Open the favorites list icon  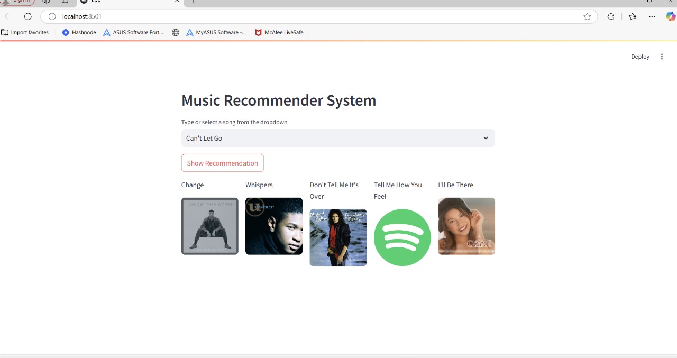633,16
